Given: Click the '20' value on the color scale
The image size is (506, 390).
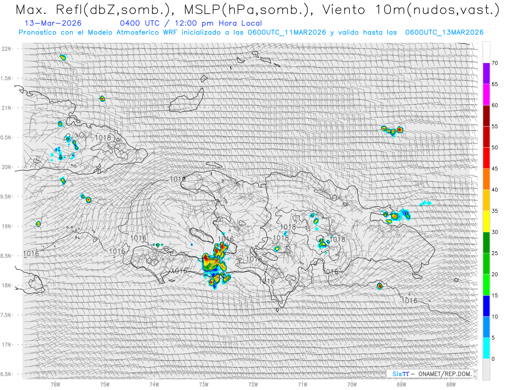Looking at the screenshot, I should tap(495, 274).
